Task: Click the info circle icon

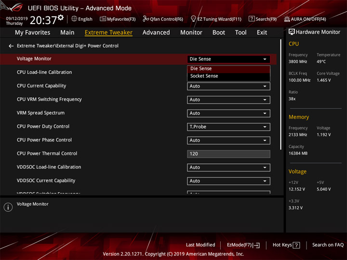Action: point(8,207)
